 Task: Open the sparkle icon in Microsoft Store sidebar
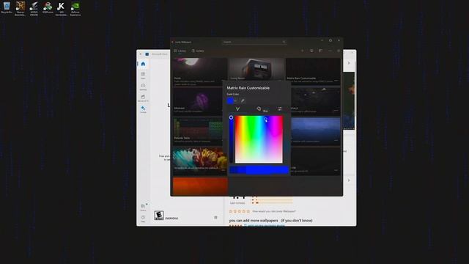[x=143, y=109]
